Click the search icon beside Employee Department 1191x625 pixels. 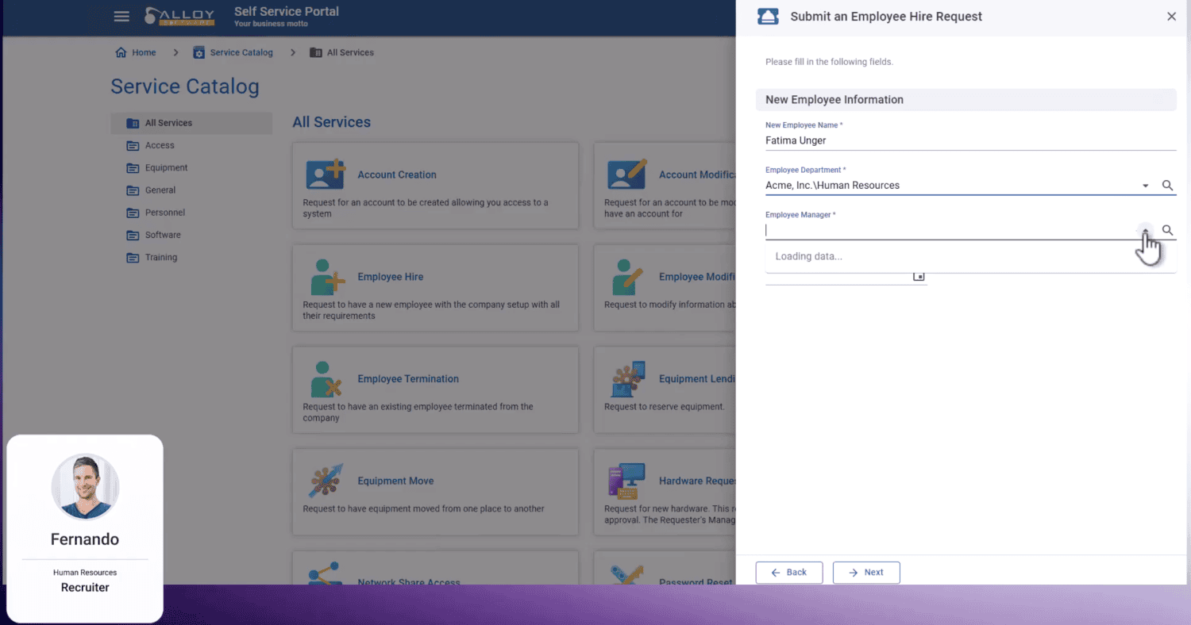pos(1167,186)
